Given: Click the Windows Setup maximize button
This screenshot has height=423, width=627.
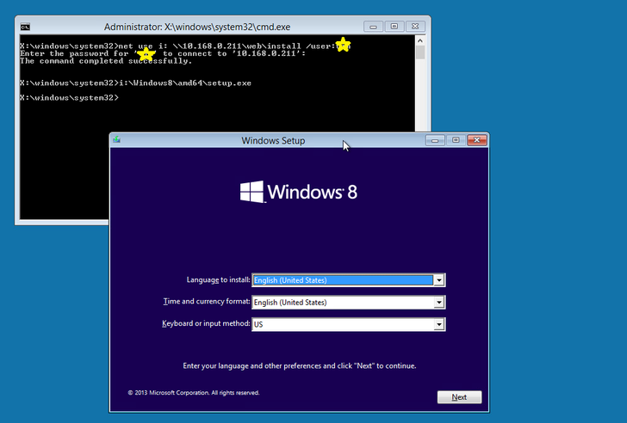Looking at the screenshot, I should [455, 140].
